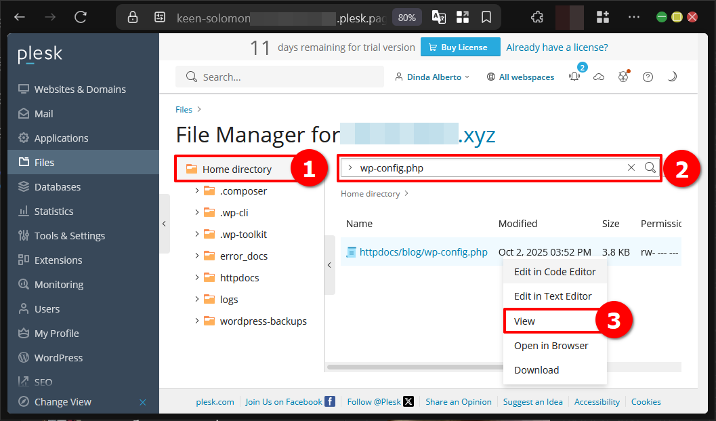Open the help question mark icon

[648, 77]
